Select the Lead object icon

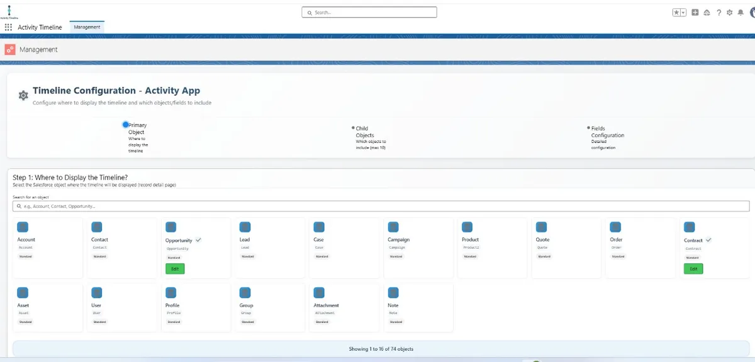[x=245, y=227]
